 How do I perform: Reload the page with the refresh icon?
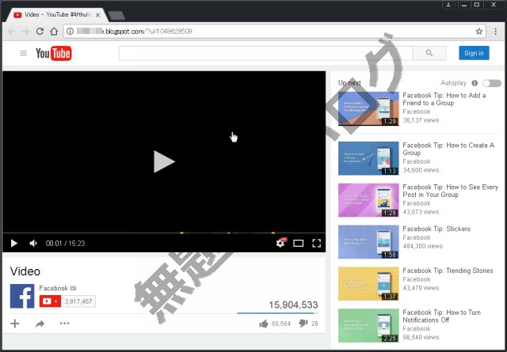(x=40, y=32)
